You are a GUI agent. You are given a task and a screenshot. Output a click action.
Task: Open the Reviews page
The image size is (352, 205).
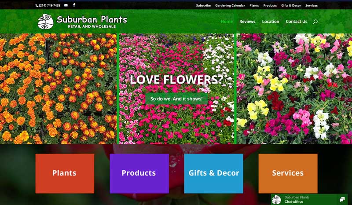247,22
